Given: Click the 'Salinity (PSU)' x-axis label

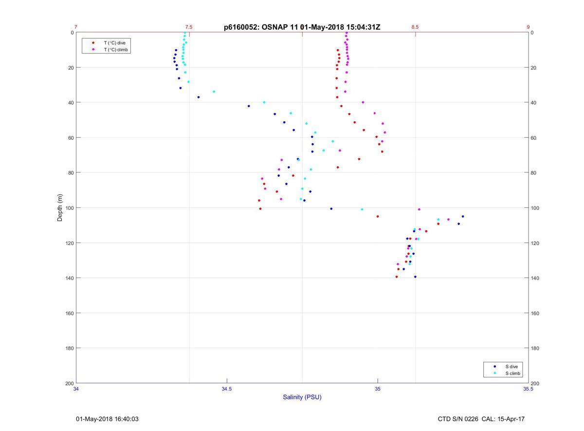Looking at the screenshot, I should pyautogui.click(x=302, y=397).
